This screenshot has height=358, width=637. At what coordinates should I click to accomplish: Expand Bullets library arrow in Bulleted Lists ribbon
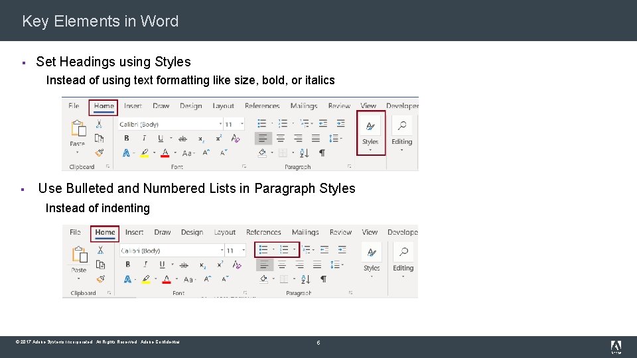tap(273, 250)
